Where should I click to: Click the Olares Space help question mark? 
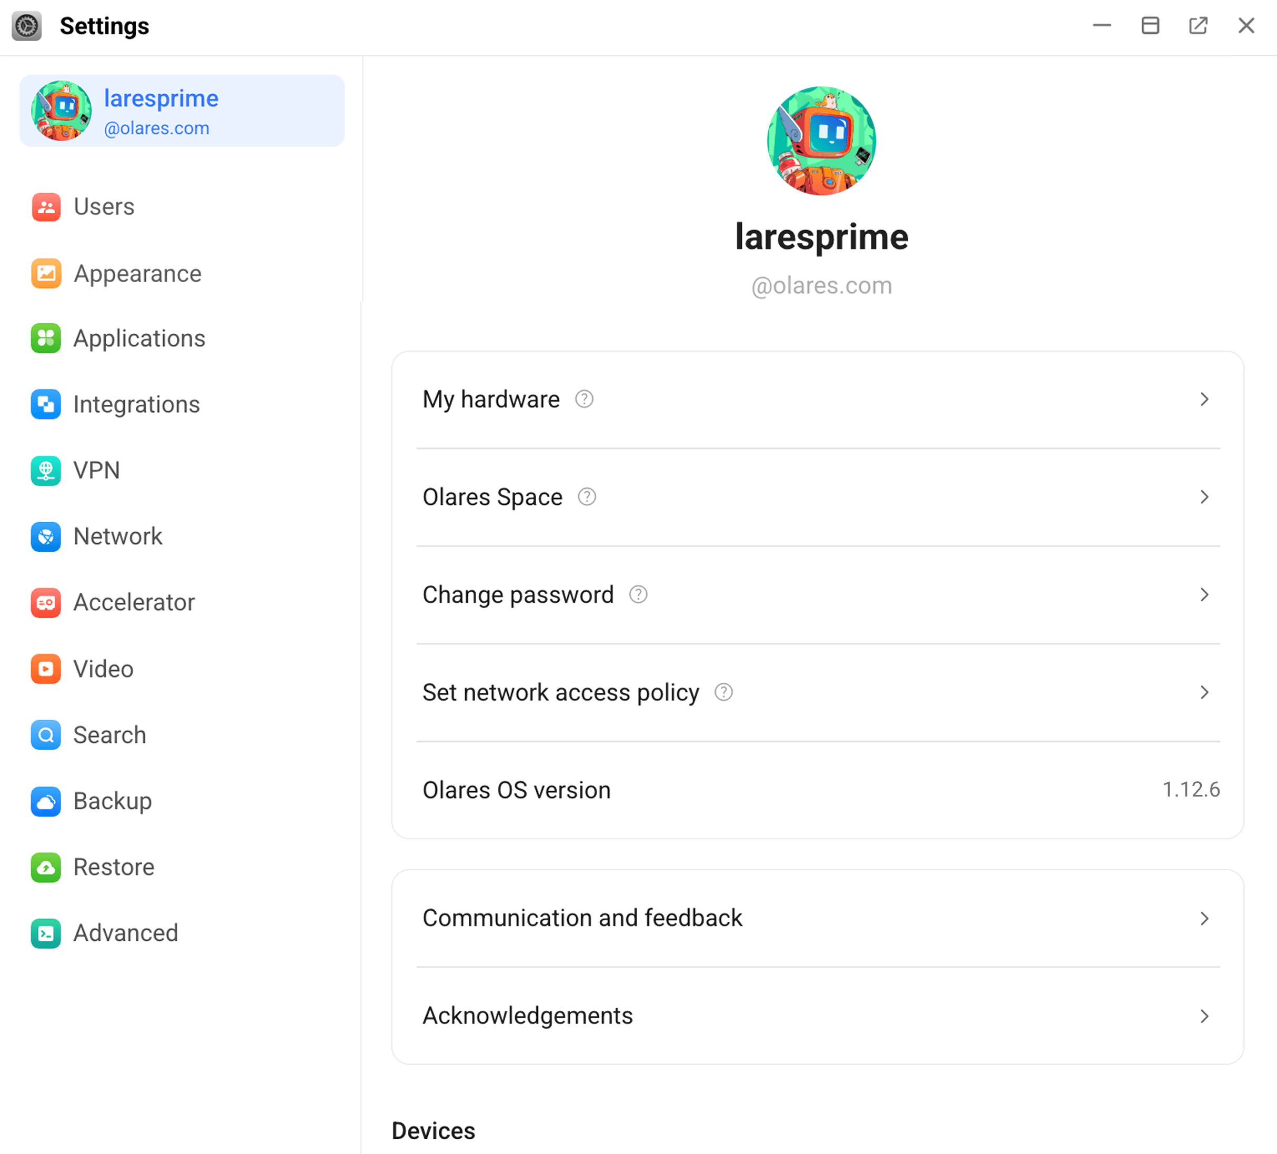click(x=587, y=497)
